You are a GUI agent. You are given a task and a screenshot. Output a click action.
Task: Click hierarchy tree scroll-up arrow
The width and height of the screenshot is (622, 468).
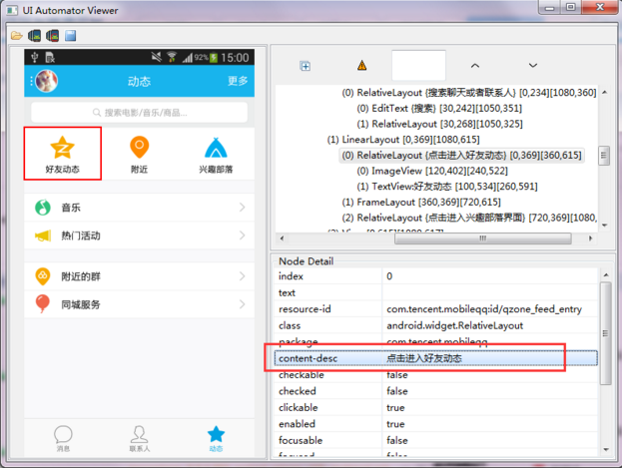[604, 92]
